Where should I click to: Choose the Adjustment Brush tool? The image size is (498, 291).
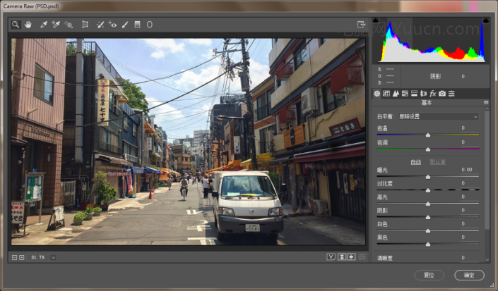tap(125, 25)
